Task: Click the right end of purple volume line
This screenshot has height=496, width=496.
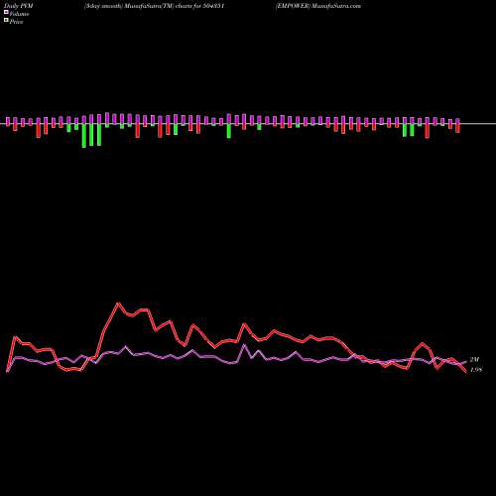Action: (x=466, y=362)
